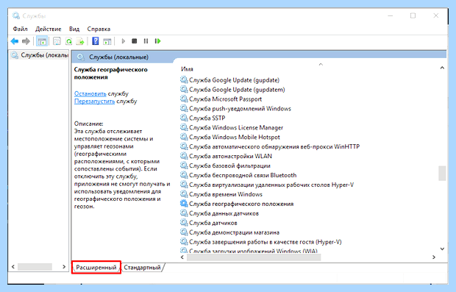Select Служба датчиков row
This screenshot has height=292, width=456.
coord(209,223)
